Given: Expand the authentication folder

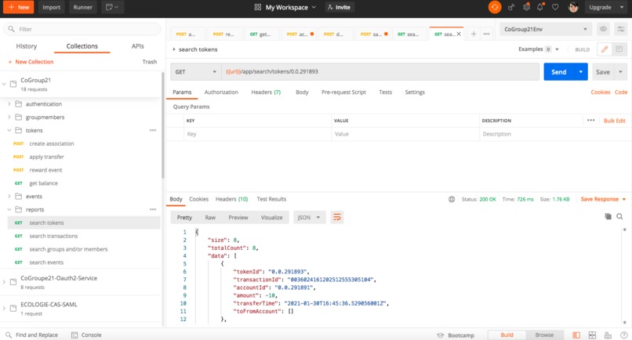Looking at the screenshot, I should tap(9, 104).
